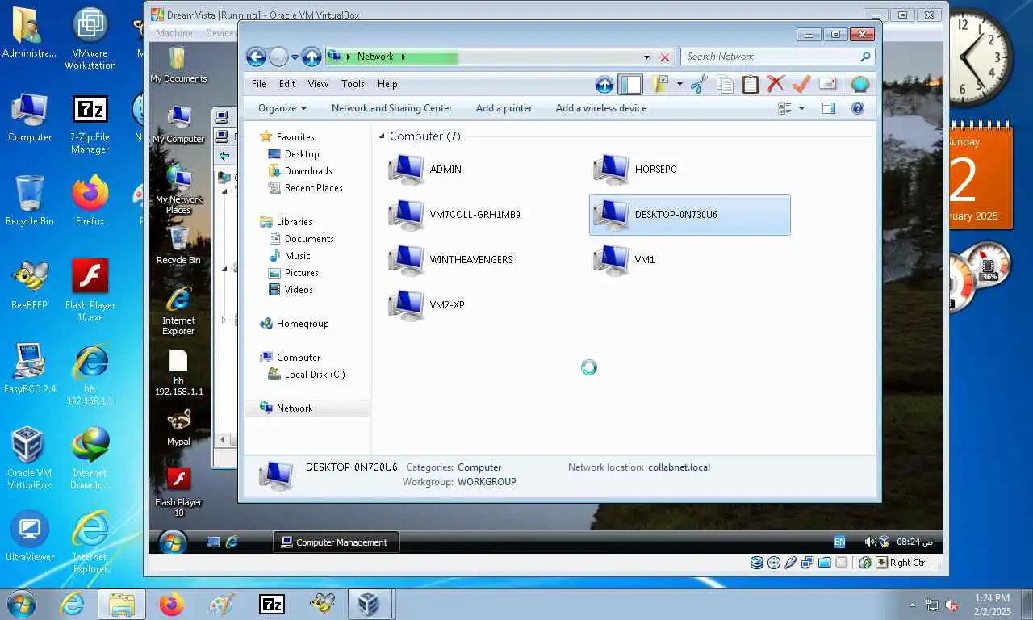Open the blue Help question icon
The height and width of the screenshot is (620, 1033).
pyautogui.click(x=858, y=108)
